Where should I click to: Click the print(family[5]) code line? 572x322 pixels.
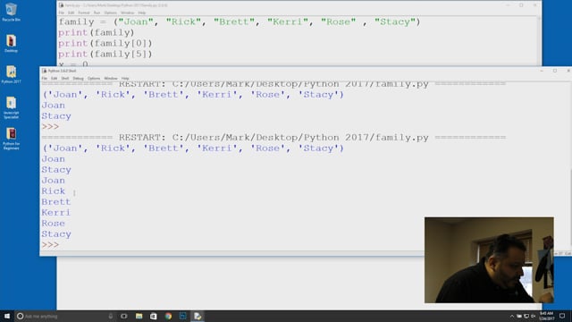(105, 54)
